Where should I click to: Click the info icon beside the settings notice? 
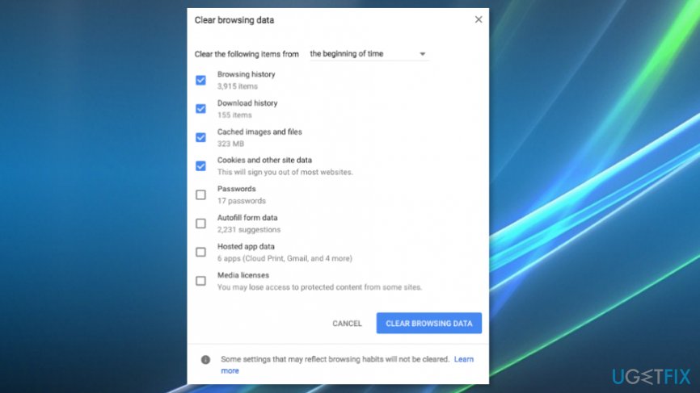[x=205, y=360]
